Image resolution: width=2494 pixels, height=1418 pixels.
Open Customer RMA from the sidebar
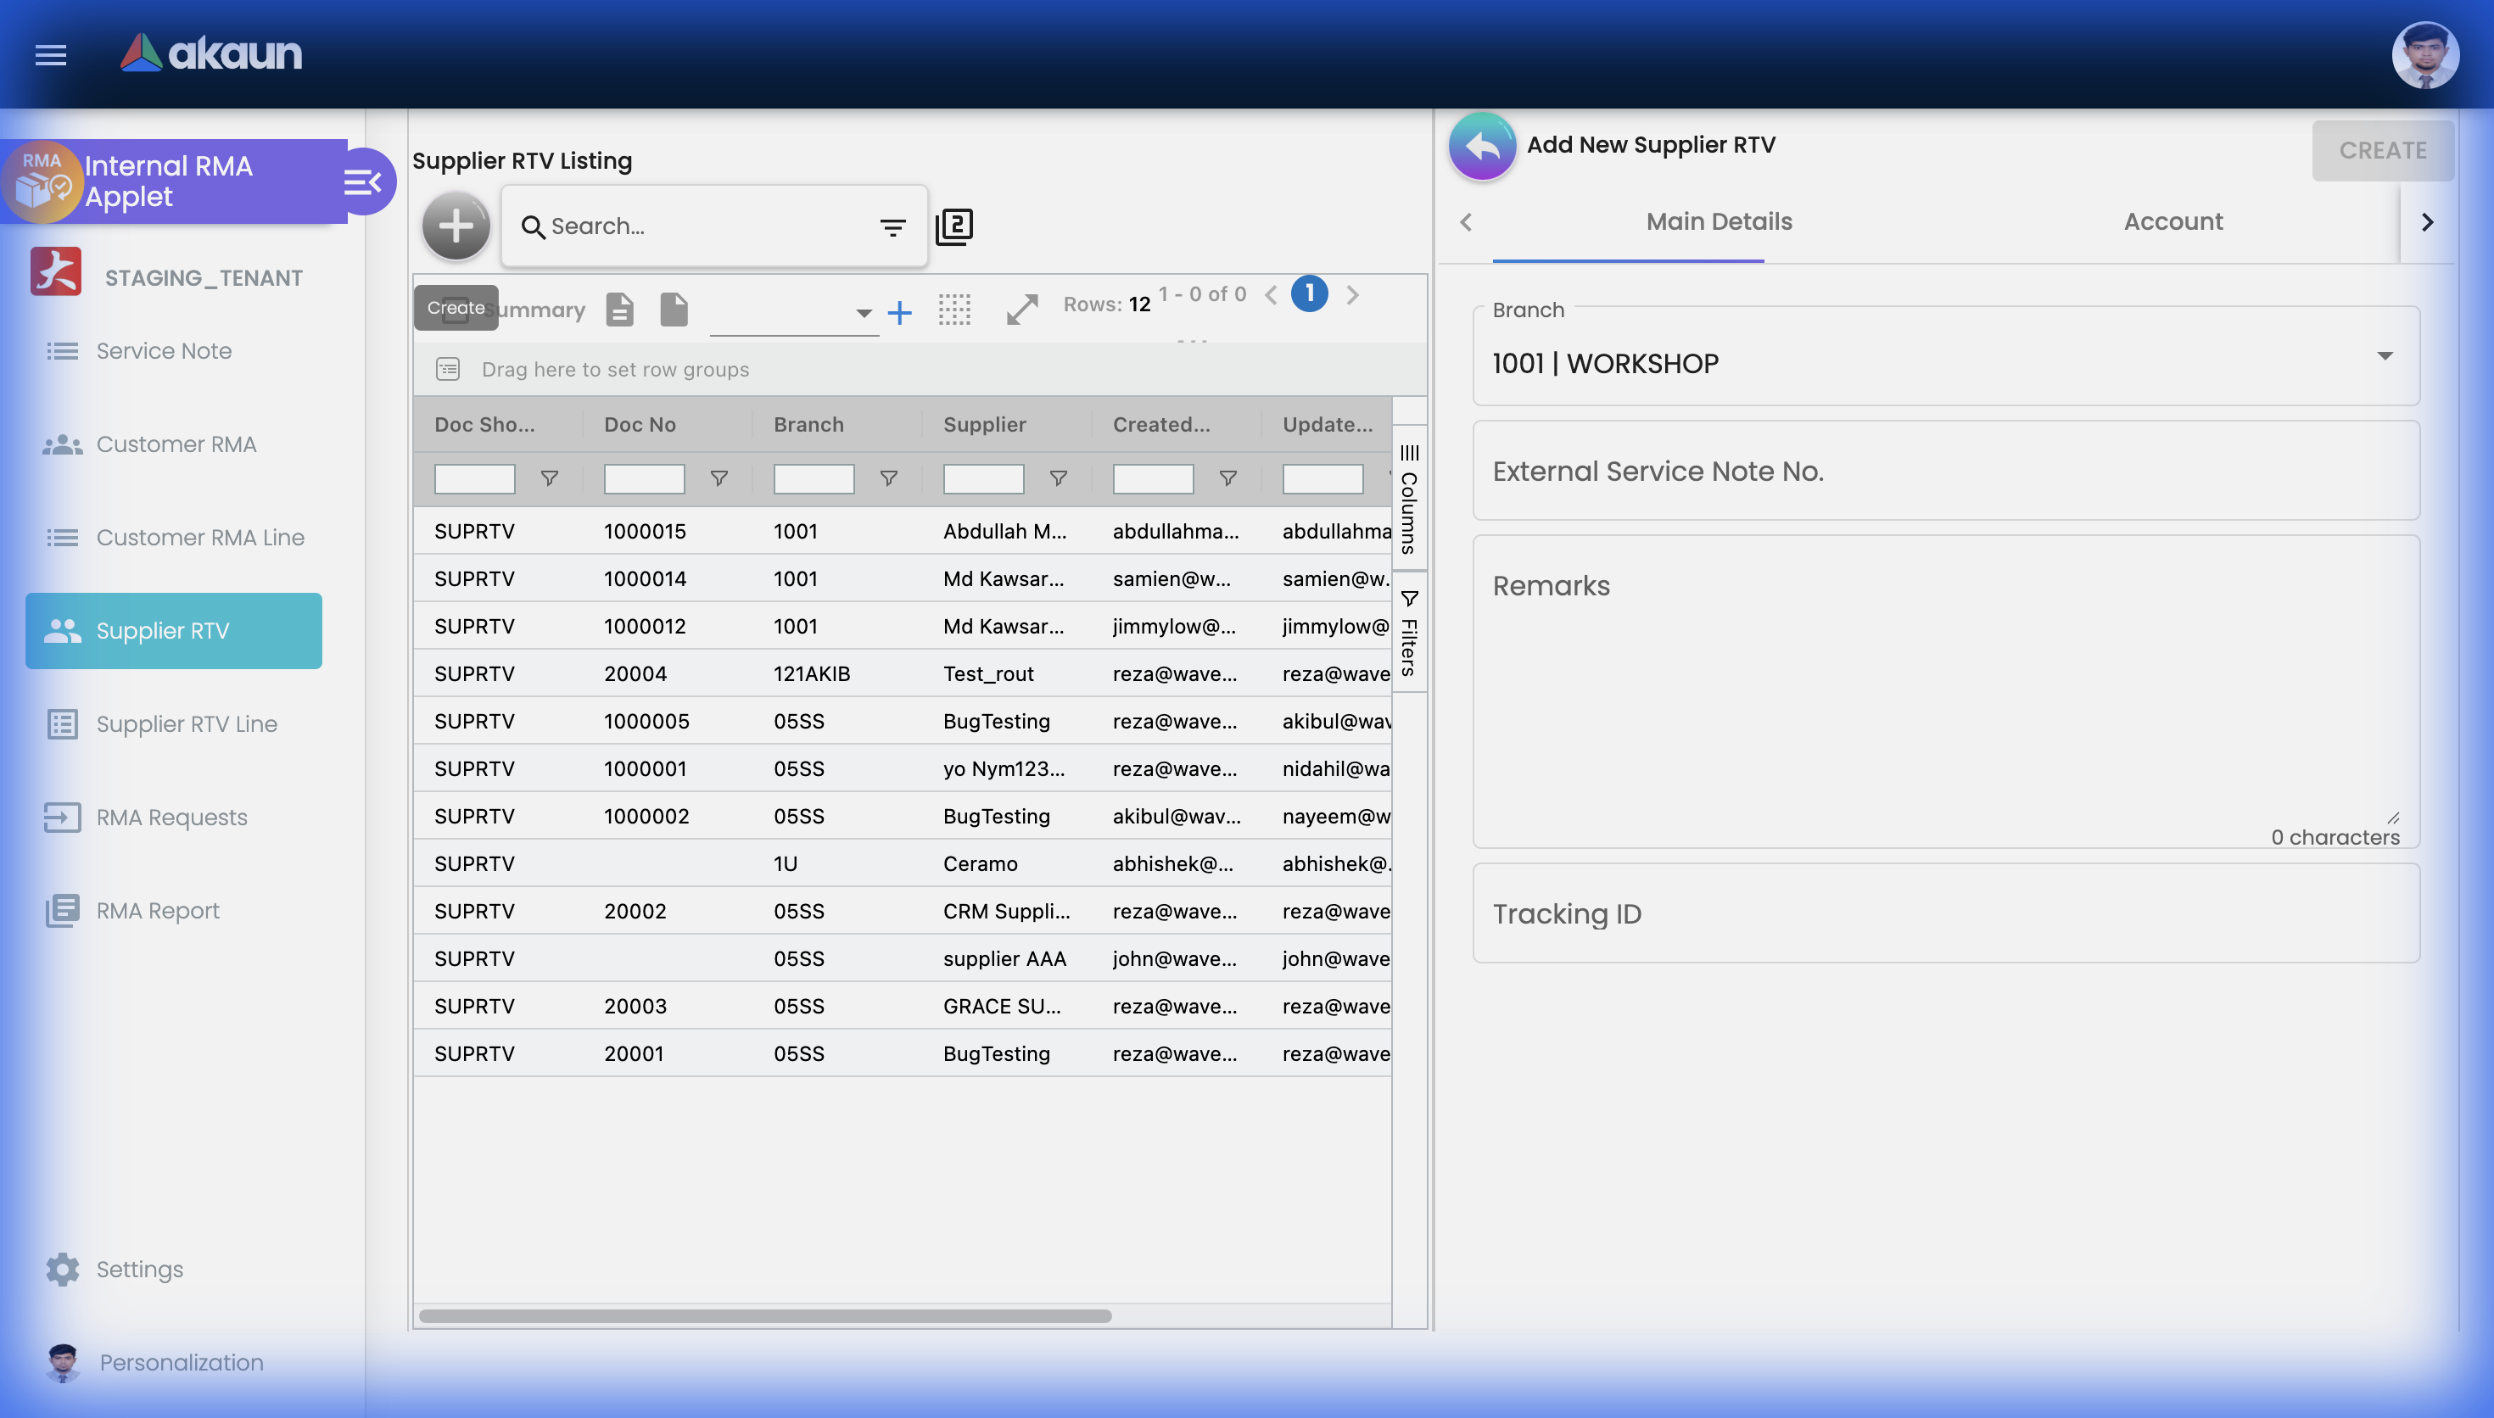click(176, 444)
